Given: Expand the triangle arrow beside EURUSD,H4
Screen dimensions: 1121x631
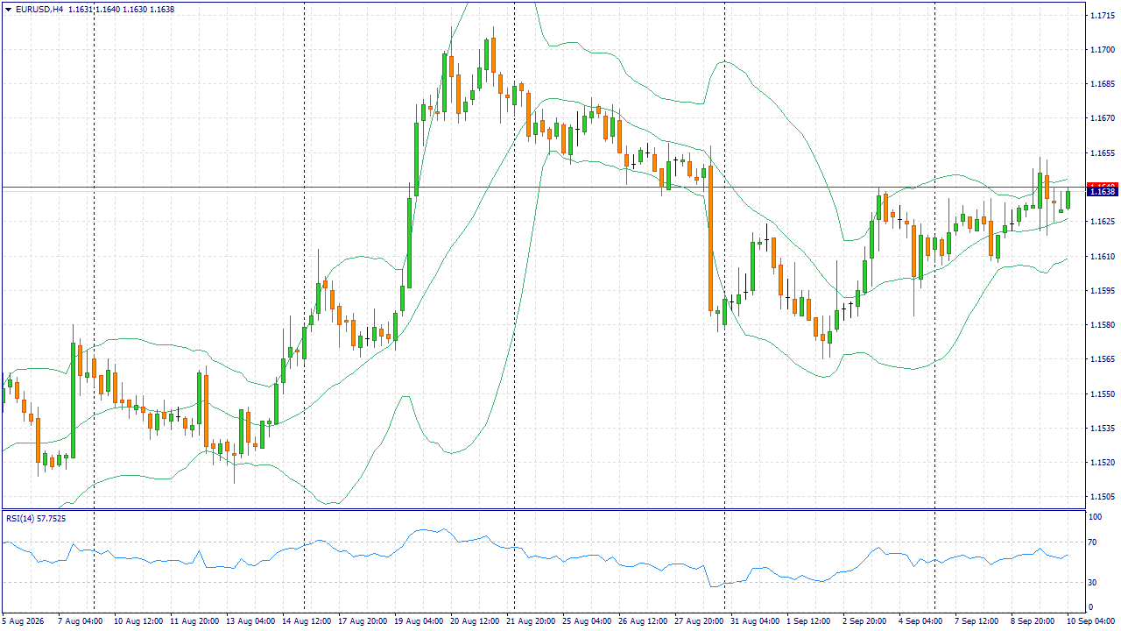Looking at the screenshot, I should click(x=8, y=10).
